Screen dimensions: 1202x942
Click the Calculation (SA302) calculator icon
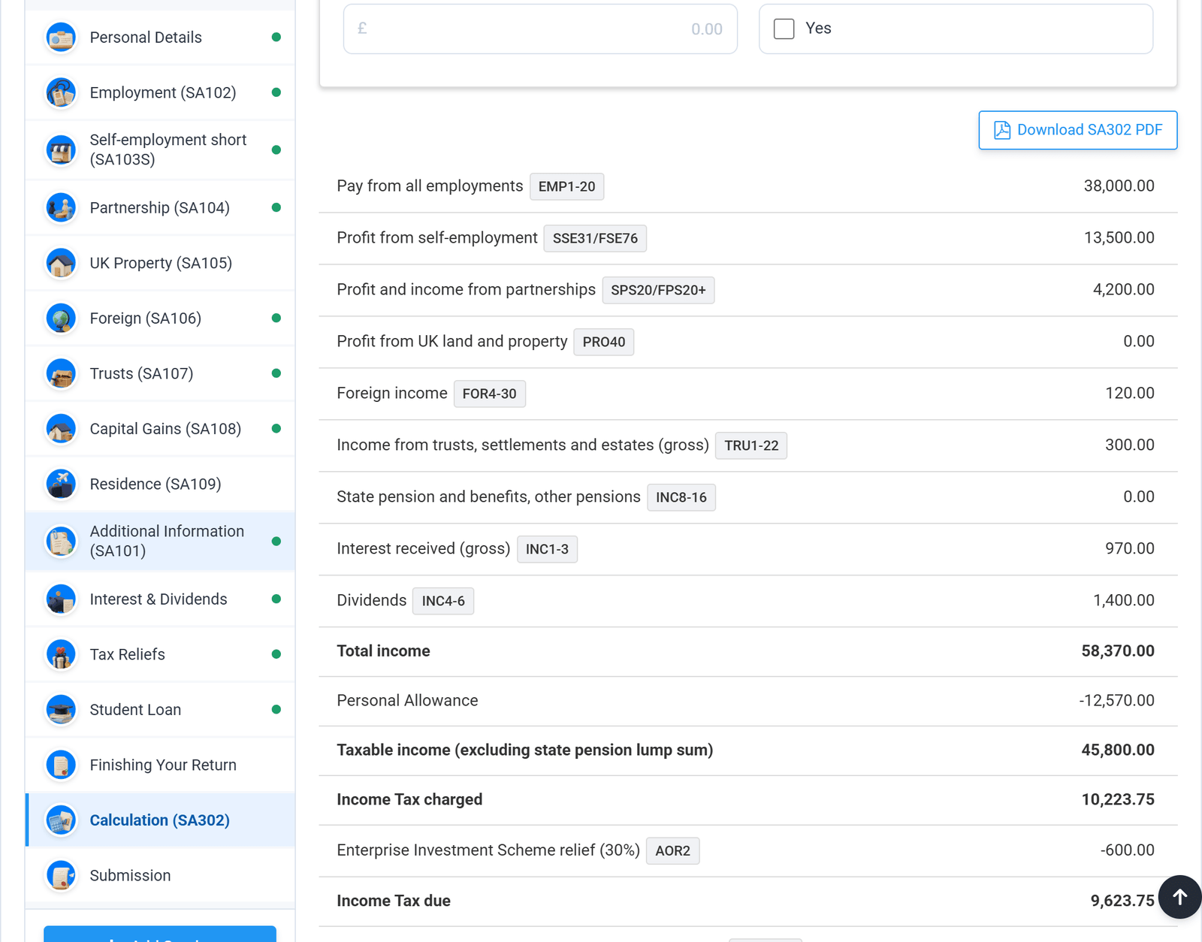click(x=61, y=820)
